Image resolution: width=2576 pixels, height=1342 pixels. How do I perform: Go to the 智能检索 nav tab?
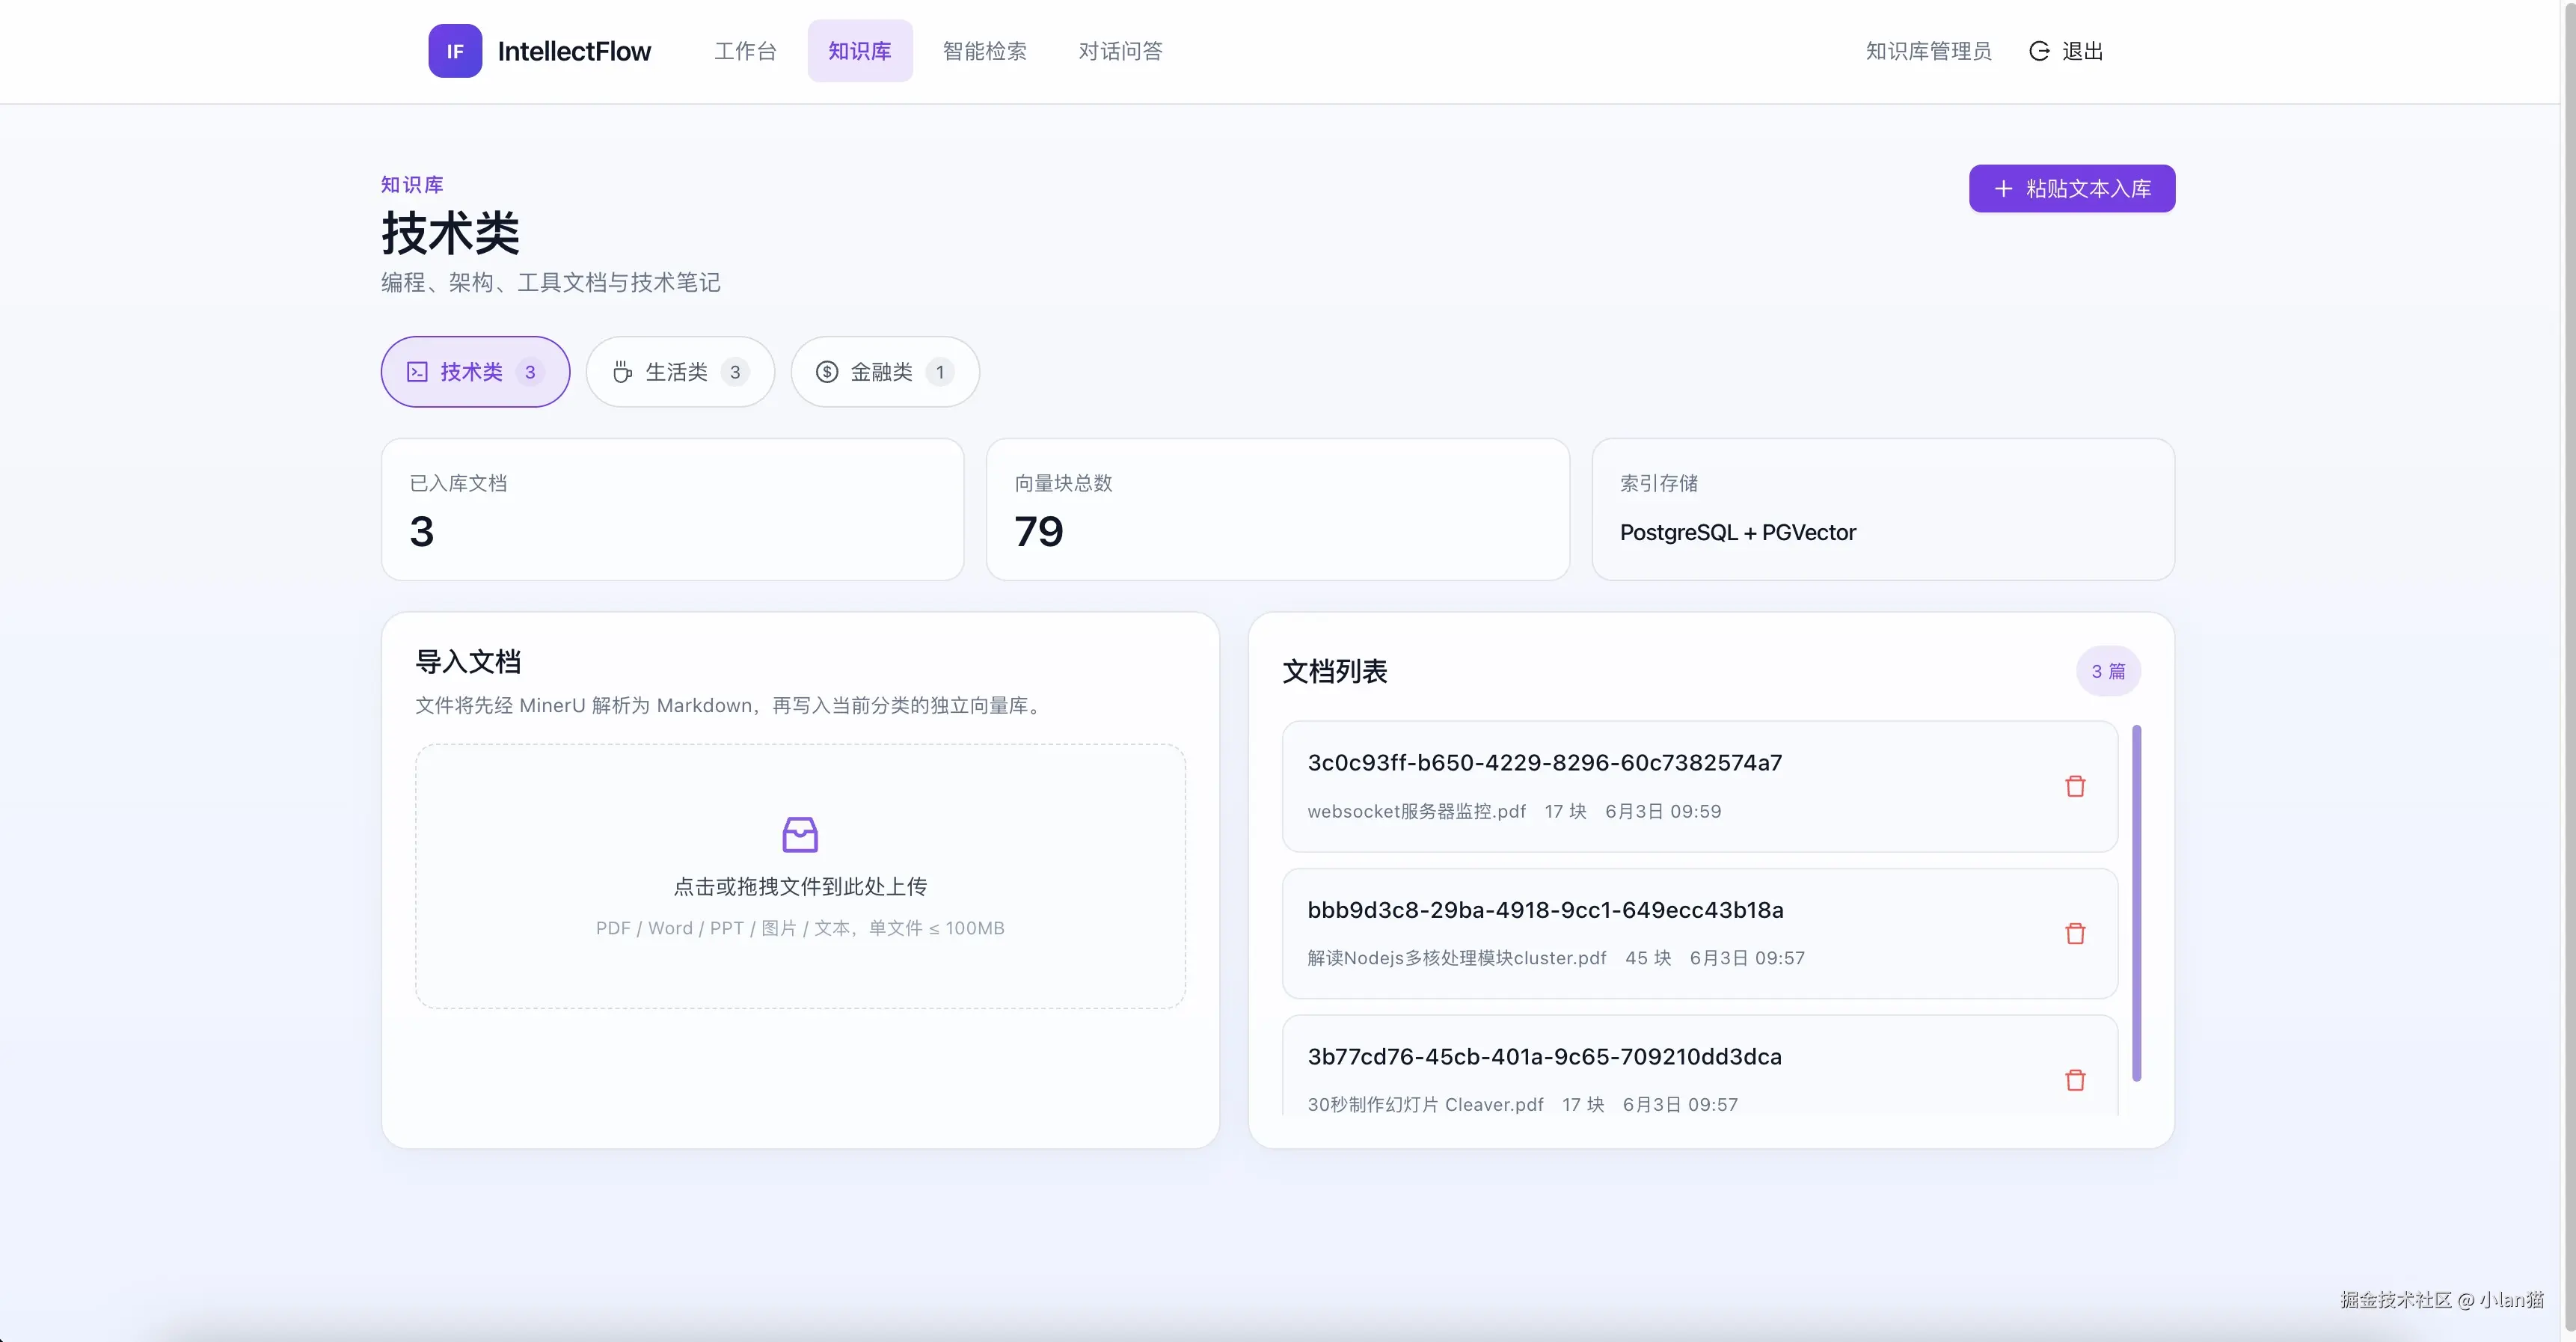coord(985,51)
